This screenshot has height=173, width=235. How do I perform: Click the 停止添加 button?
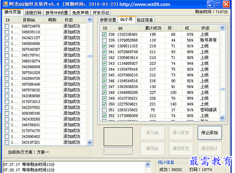[x=210, y=133]
